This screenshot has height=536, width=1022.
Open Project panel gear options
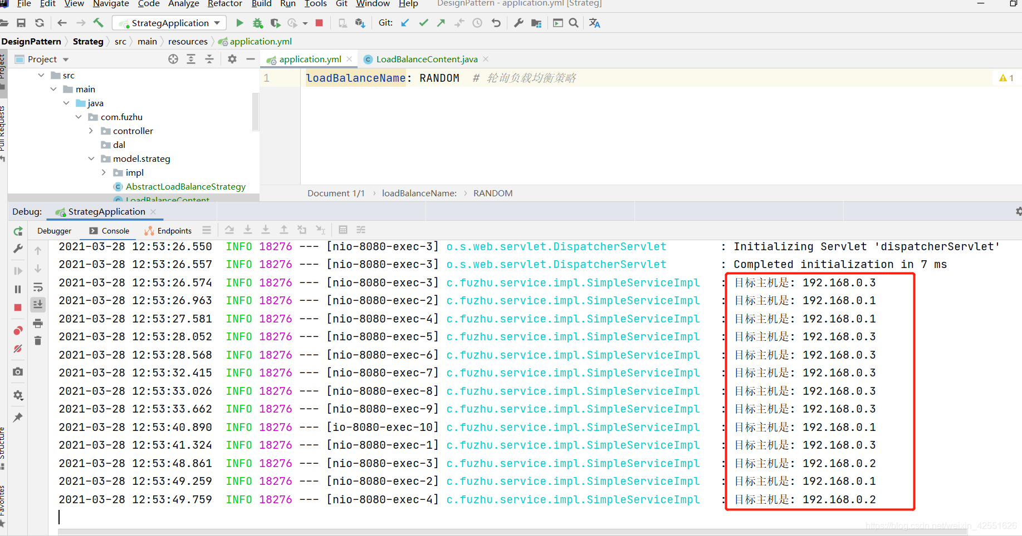coord(232,59)
